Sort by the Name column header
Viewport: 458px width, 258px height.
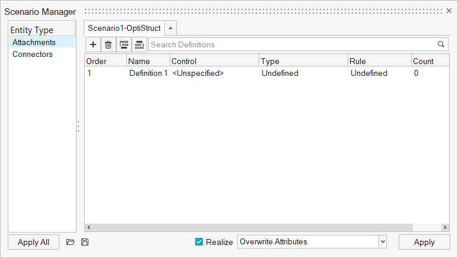(148, 61)
